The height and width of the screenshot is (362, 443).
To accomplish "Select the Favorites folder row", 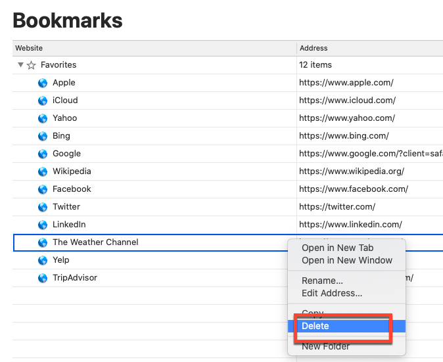I will pos(227,65).
